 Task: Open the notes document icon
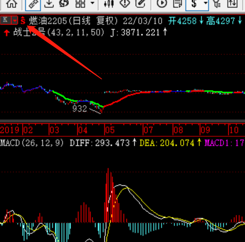coord(178,3)
